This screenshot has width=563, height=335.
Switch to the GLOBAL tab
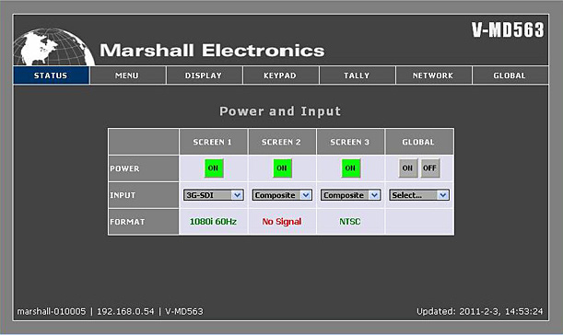pyautogui.click(x=510, y=75)
